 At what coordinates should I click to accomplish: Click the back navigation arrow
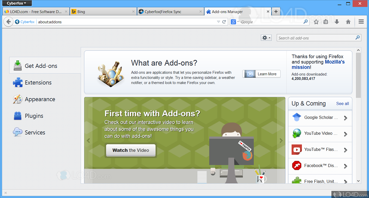pos(8,22)
